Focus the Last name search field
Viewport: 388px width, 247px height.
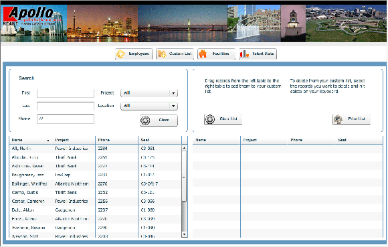point(66,106)
